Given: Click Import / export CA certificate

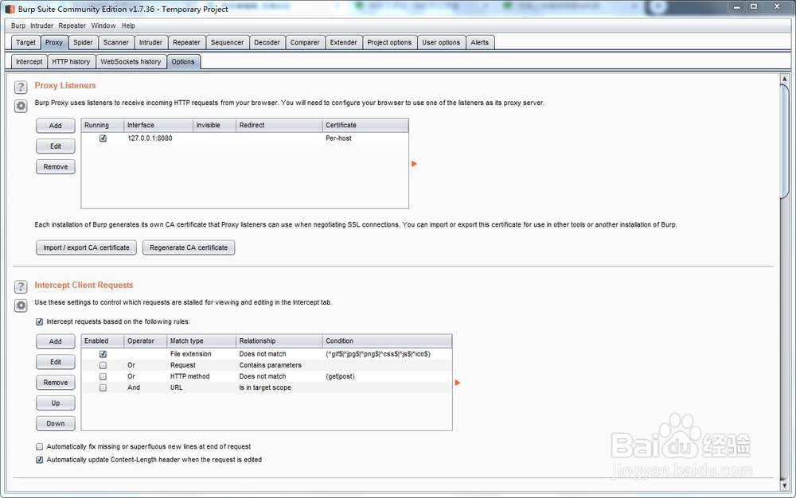Looking at the screenshot, I should 86,247.
